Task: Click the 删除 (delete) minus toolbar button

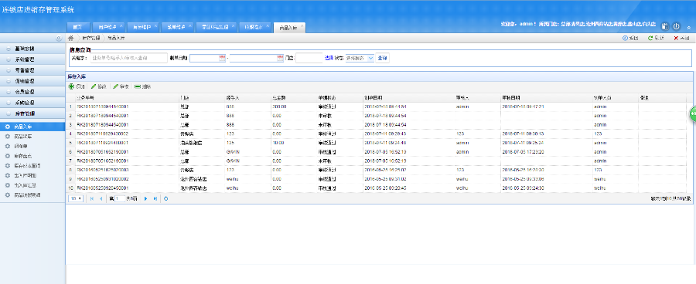Action: tap(143, 86)
